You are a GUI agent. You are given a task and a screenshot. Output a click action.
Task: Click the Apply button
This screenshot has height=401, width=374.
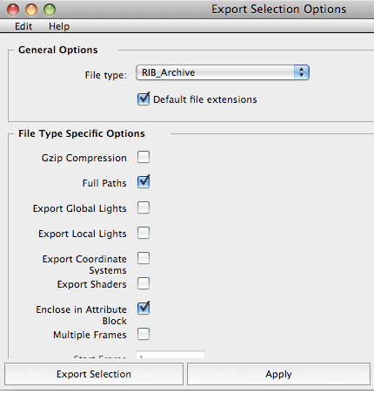[x=278, y=374]
